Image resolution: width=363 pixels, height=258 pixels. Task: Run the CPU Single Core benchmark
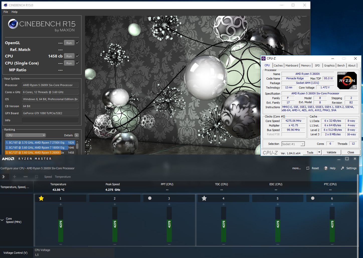pyautogui.click(x=69, y=63)
